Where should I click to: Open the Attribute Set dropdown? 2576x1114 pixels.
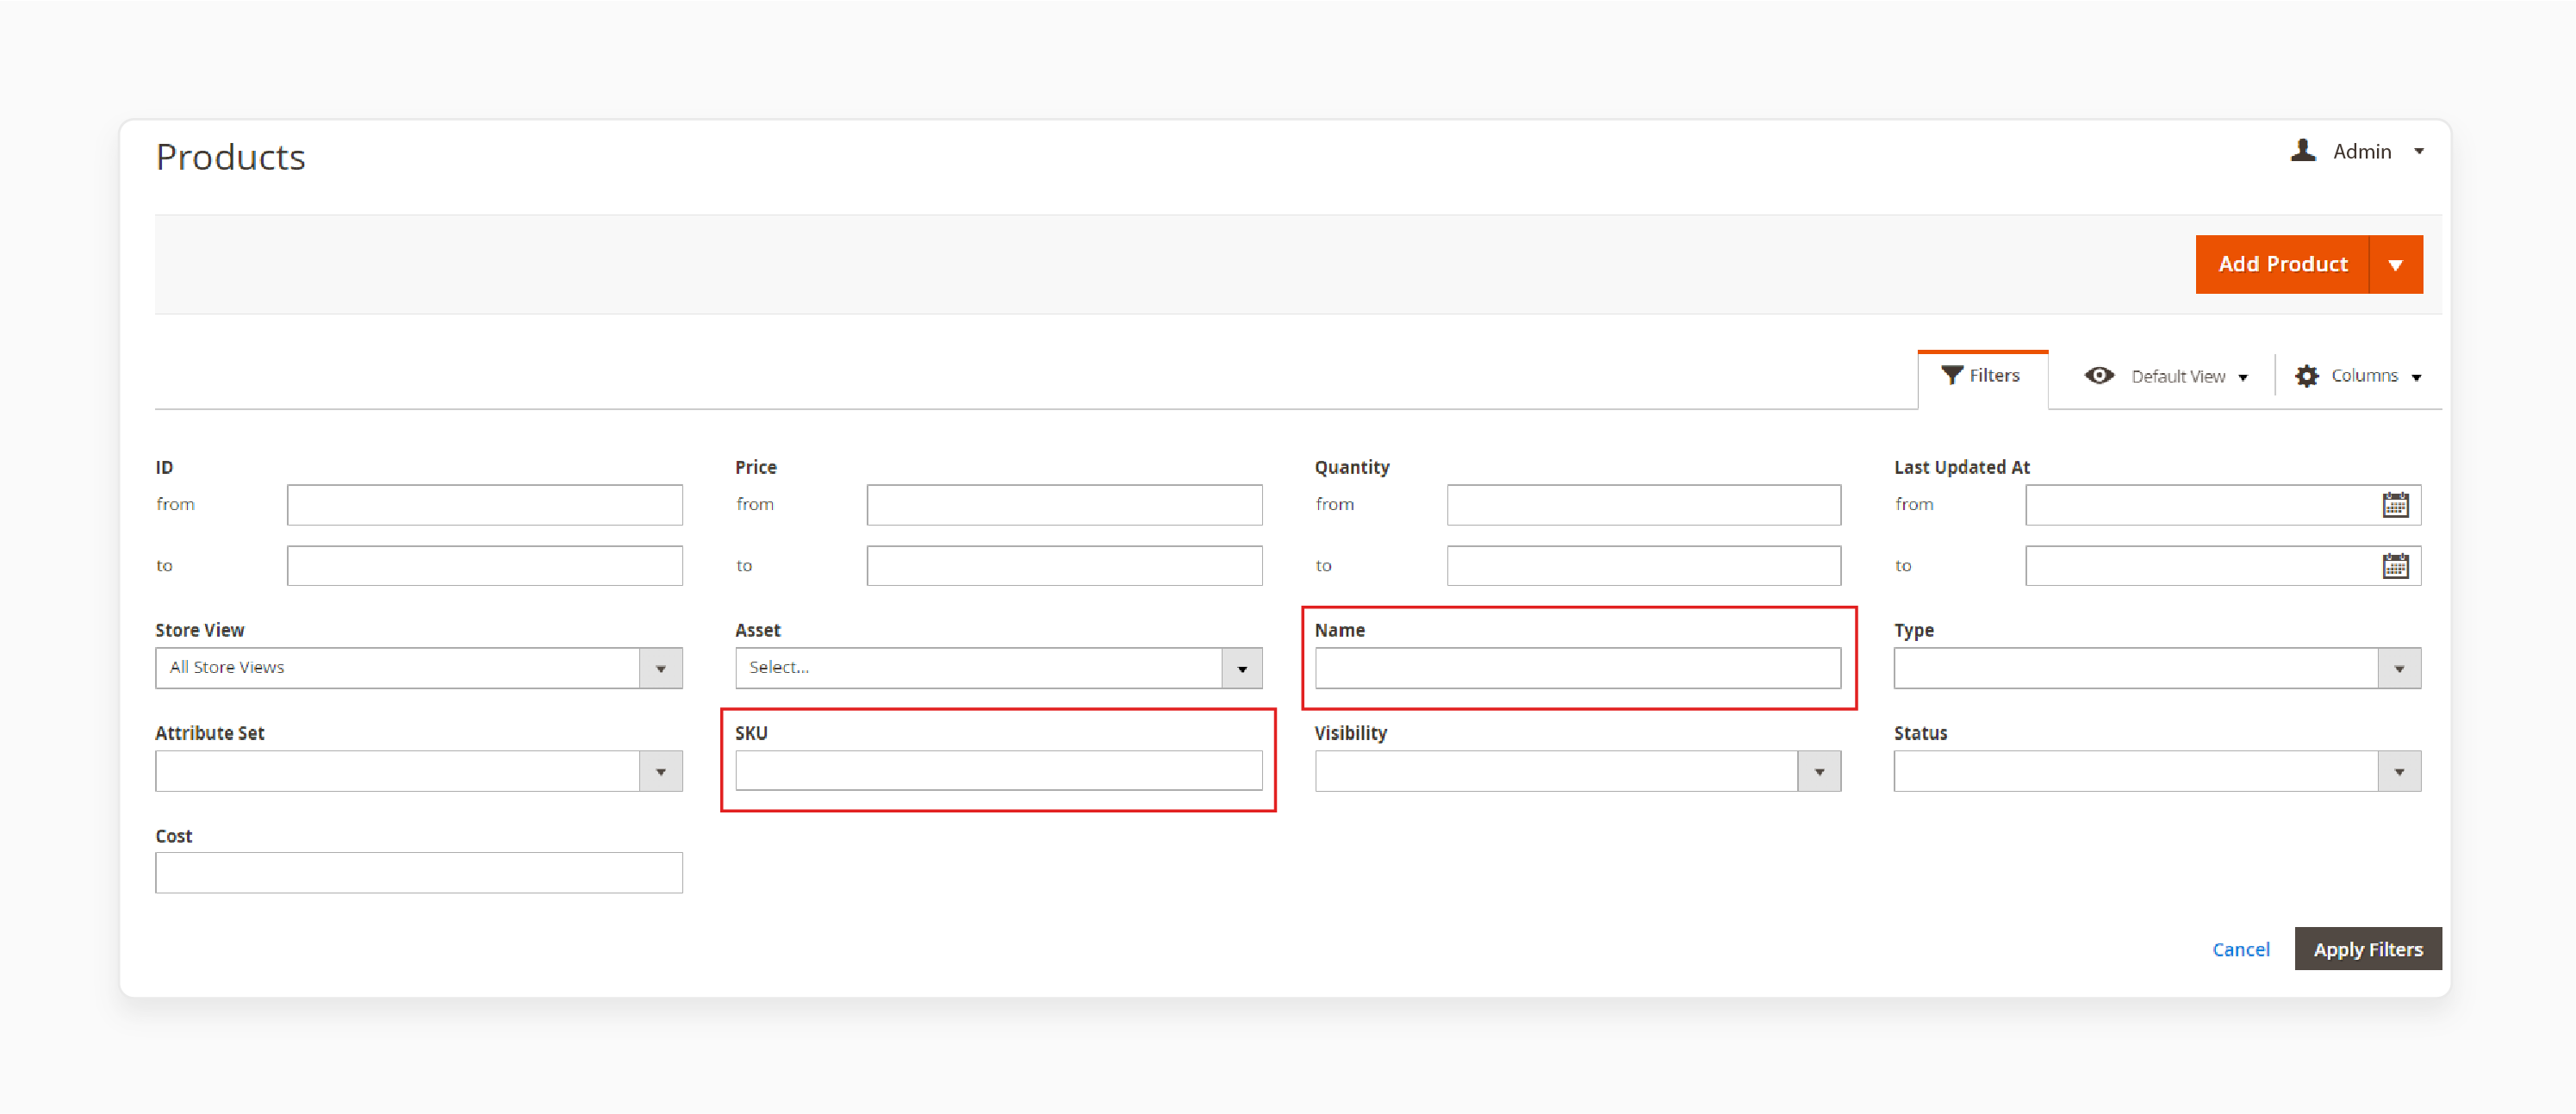point(419,771)
